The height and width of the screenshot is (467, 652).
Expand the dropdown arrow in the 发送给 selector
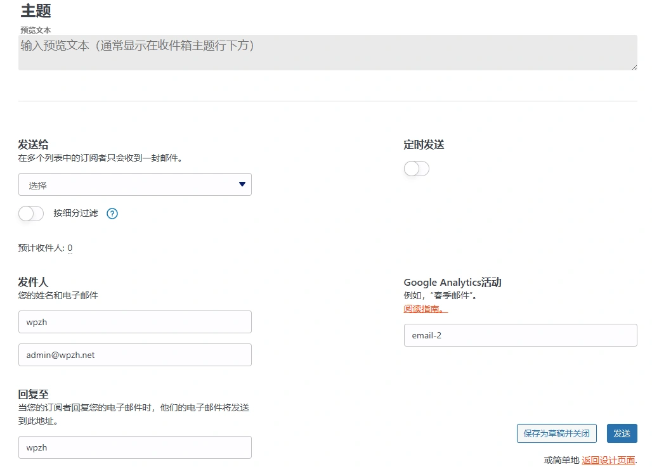pos(242,184)
